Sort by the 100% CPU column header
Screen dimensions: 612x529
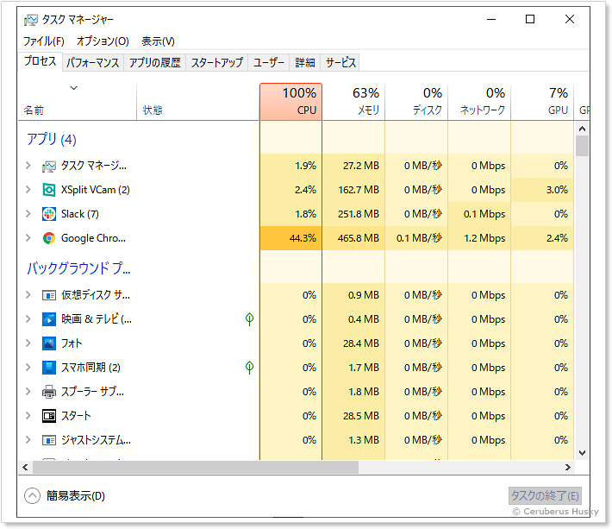tap(290, 102)
